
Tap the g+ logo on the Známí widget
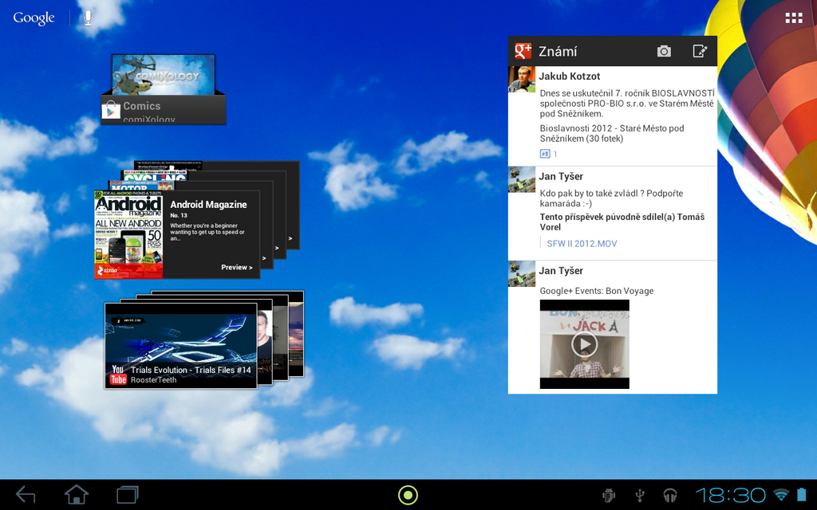pos(523,50)
